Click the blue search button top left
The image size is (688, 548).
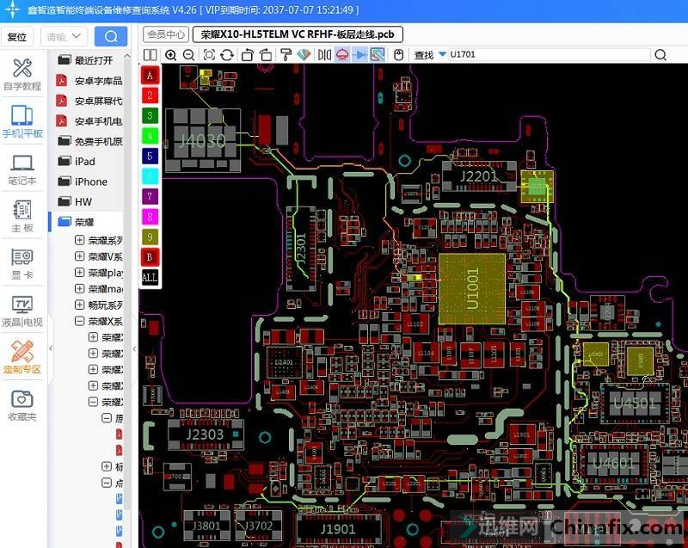(x=110, y=36)
